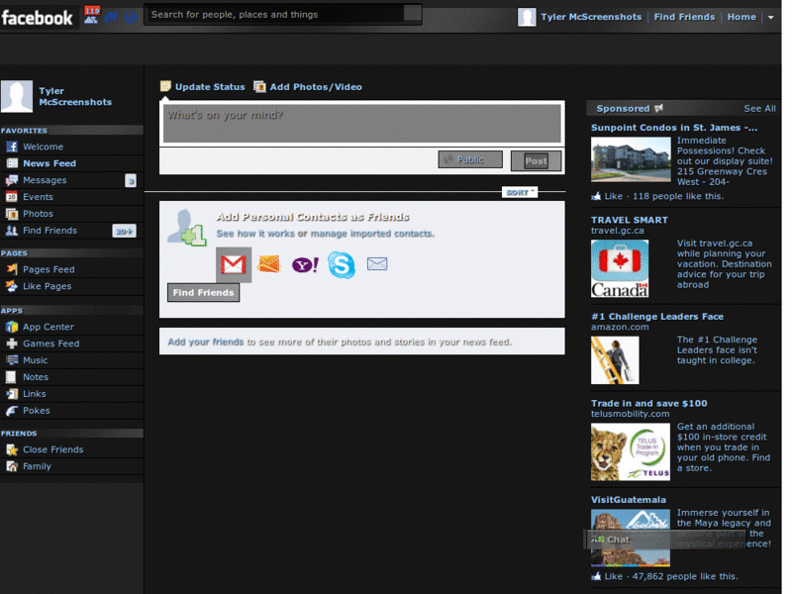Open friend requests icon showing 119

point(91,15)
